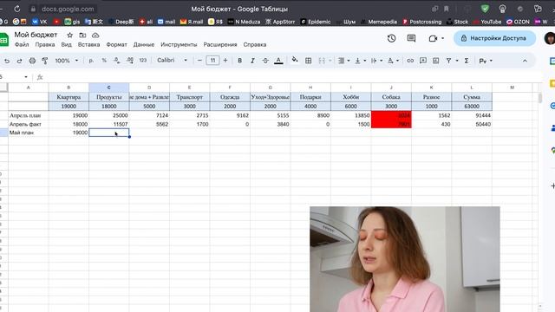Toggle bold formatting
Viewport: 555px width, 312px height.
click(x=239, y=61)
